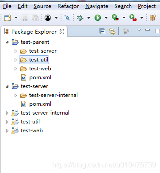Viewport: 160px width, 173px height.
Task: Expand test-util folder under test-parent
Action: point(15,60)
